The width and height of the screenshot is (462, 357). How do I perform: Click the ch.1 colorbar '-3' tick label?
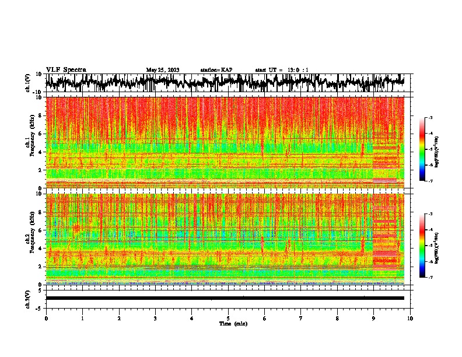point(430,117)
